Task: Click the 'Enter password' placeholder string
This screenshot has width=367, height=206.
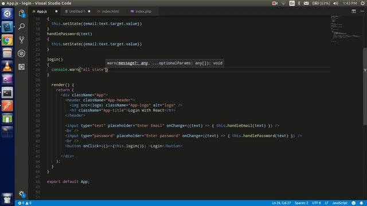Action: (162, 136)
